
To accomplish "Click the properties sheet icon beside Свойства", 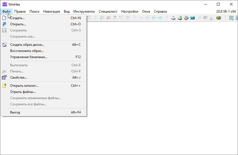I will 4,77.
